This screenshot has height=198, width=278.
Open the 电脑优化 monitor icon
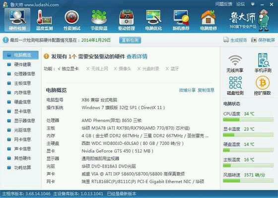[x=153, y=20]
